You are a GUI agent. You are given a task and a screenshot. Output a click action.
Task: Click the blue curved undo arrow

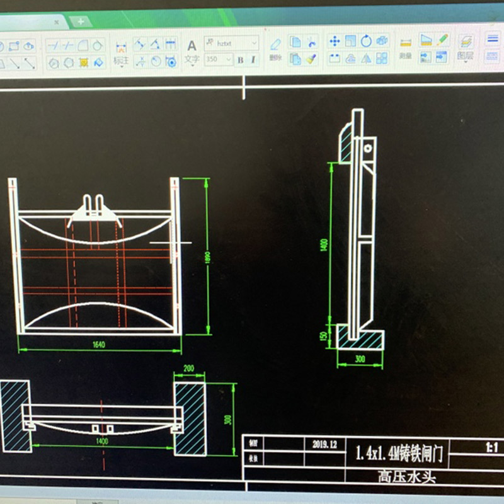click(x=311, y=42)
